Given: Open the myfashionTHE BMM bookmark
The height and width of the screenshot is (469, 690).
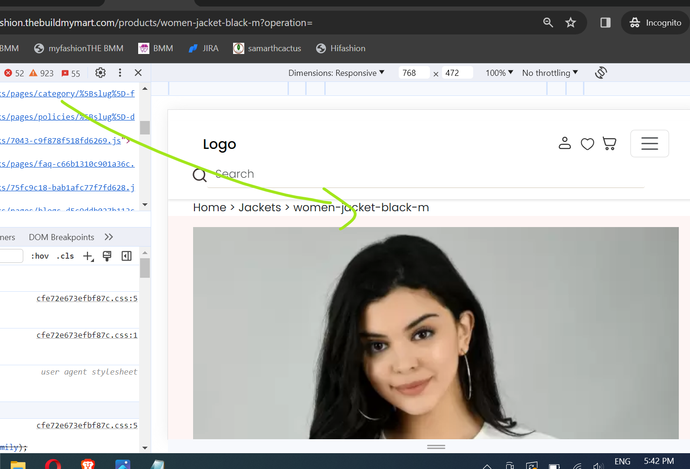Looking at the screenshot, I should (x=79, y=48).
